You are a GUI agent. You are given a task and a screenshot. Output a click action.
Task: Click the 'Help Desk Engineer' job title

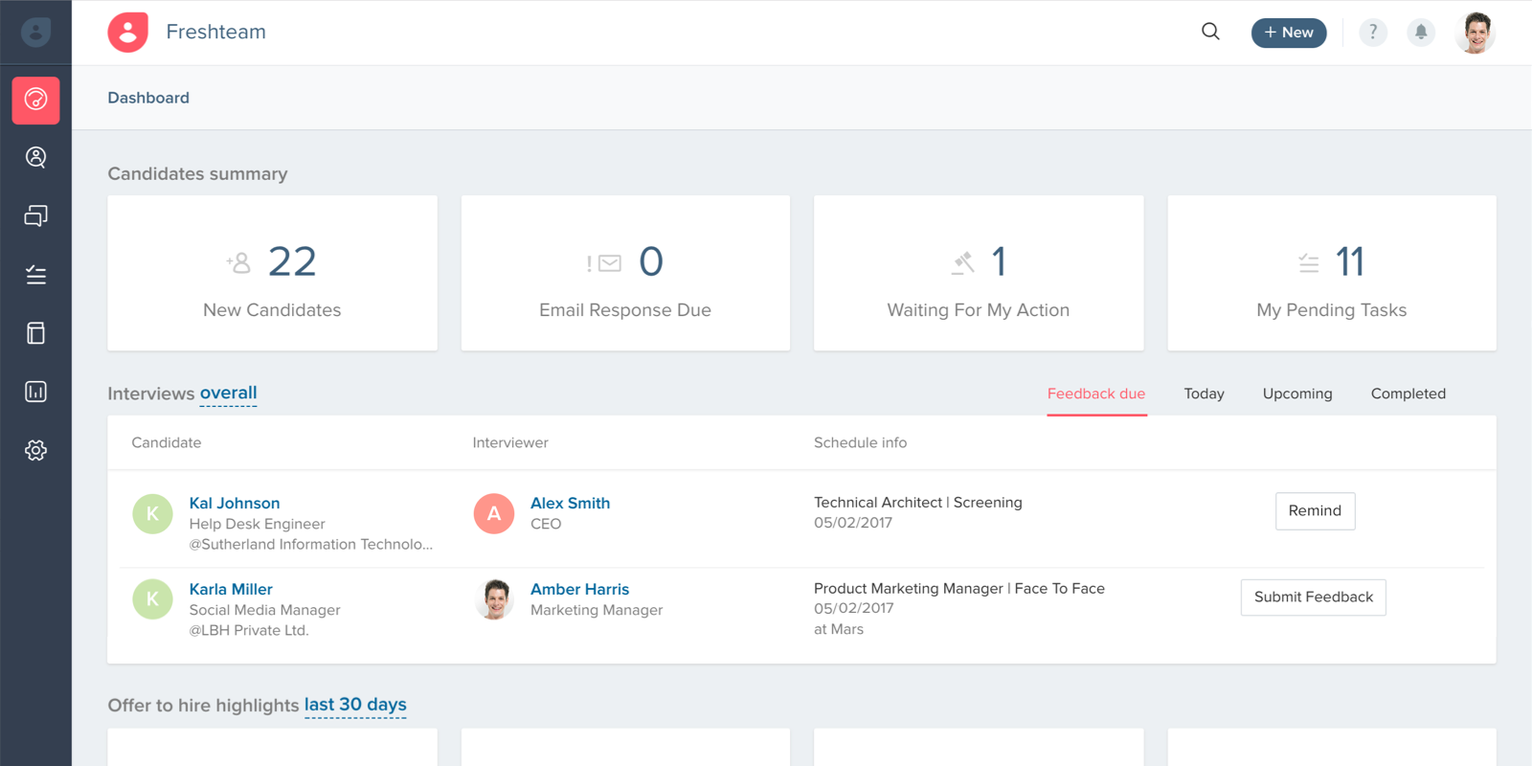point(257,525)
